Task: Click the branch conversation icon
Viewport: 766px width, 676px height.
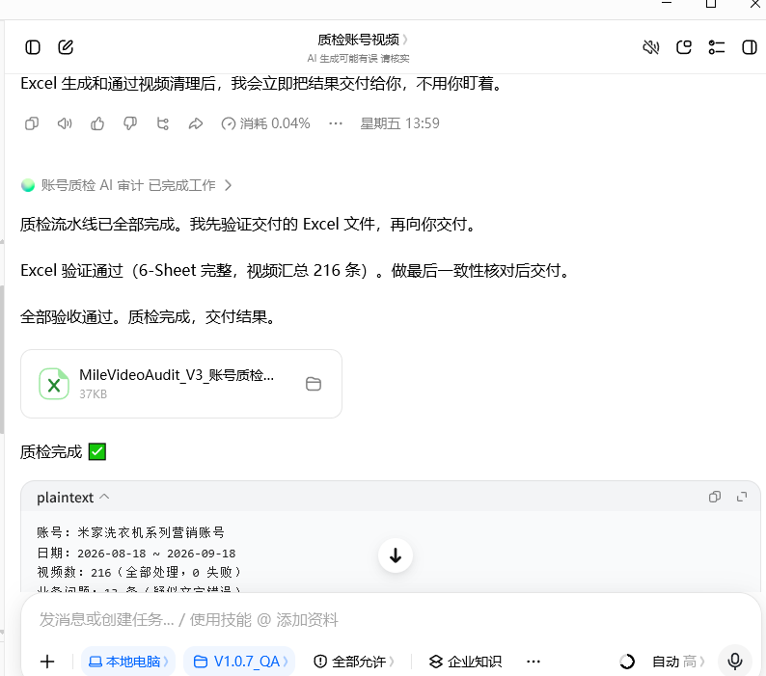Action: (x=163, y=123)
